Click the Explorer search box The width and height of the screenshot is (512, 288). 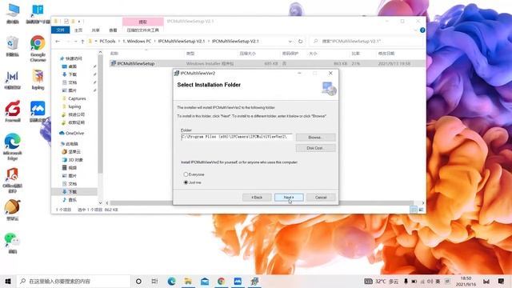coord(366,41)
